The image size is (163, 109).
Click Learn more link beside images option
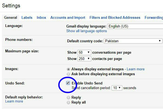pyautogui.click(x=136, y=69)
